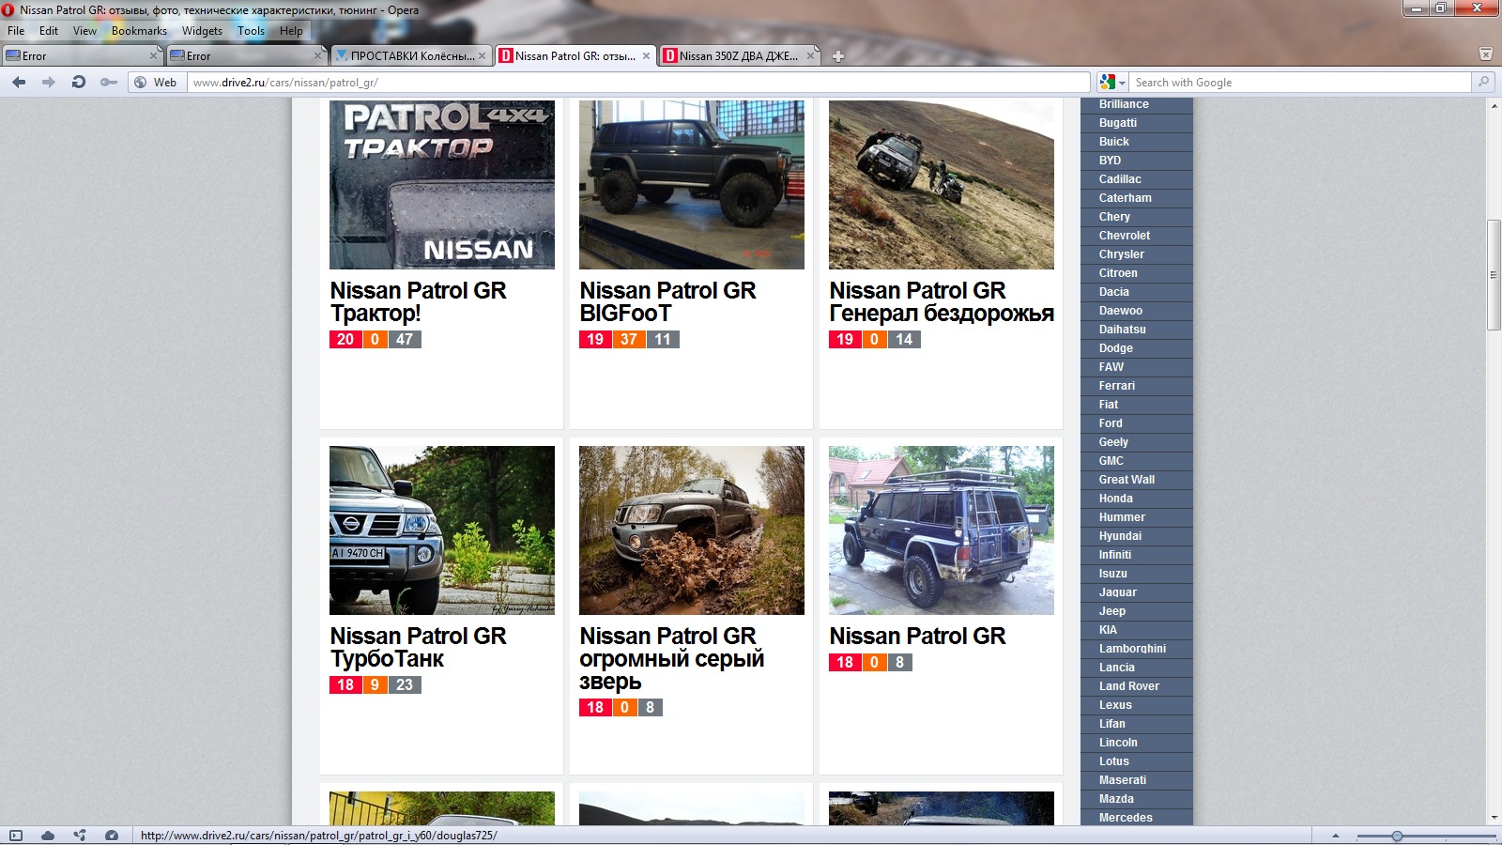Viewport: 1502px width, 845px height.
Task: Open the Nissan Patrol GR BIGFooT title
Action: (x=667, y=302)
